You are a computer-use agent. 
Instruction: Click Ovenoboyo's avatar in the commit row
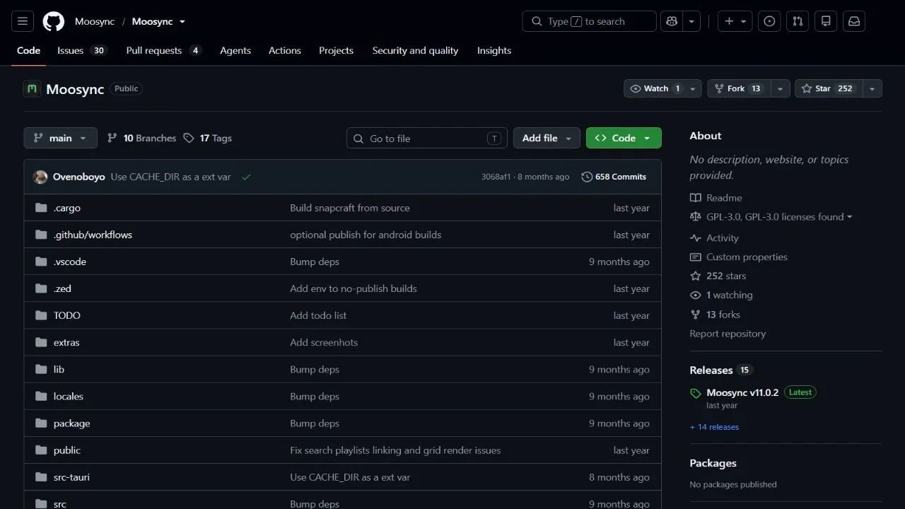click(40, 177)
